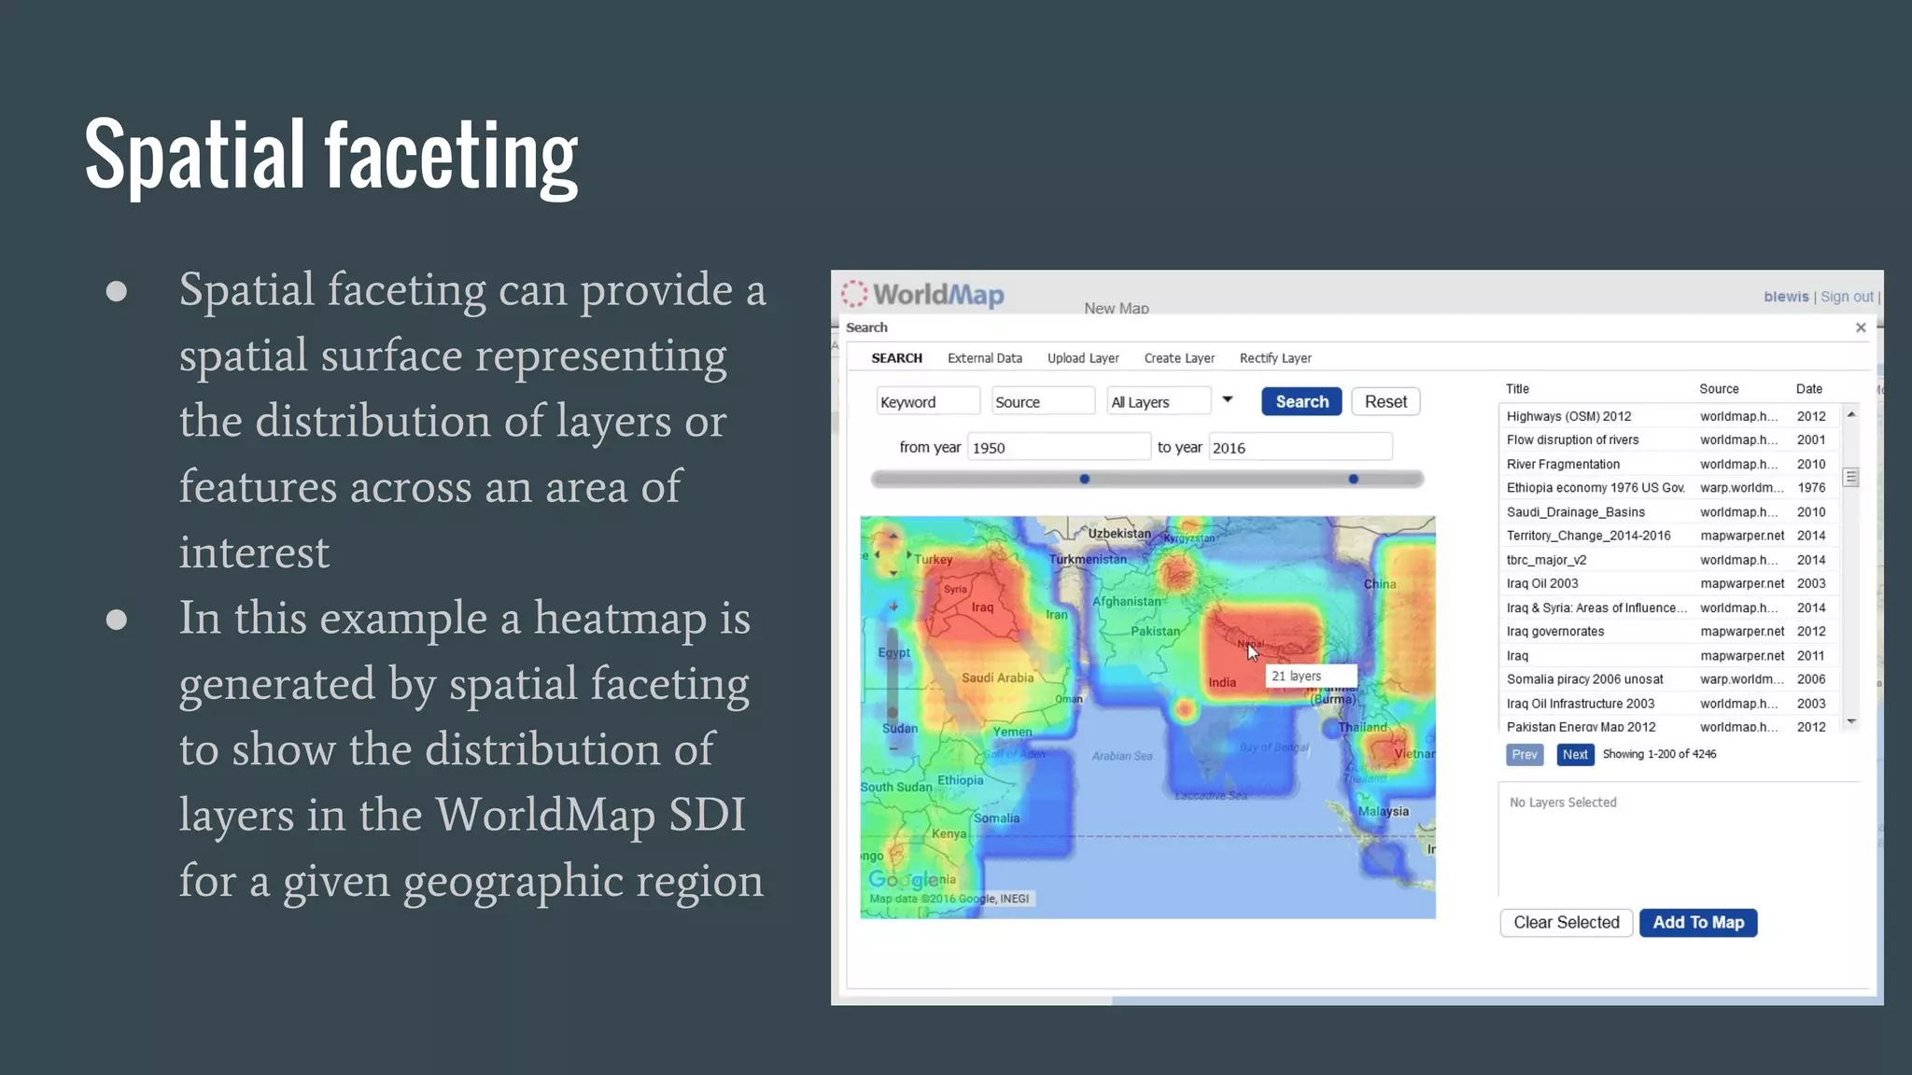
Task: Select the River Fragmentation row
Action: [1669, 465]
